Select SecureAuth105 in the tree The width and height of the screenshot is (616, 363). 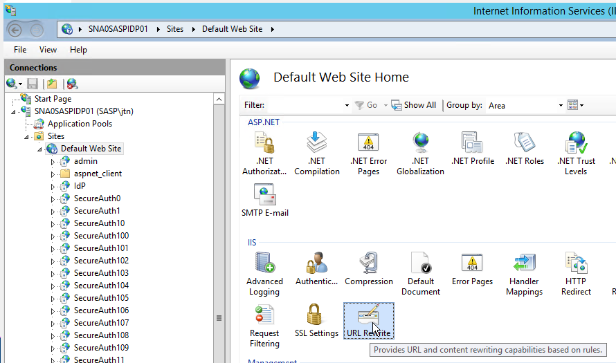[101, 298]
